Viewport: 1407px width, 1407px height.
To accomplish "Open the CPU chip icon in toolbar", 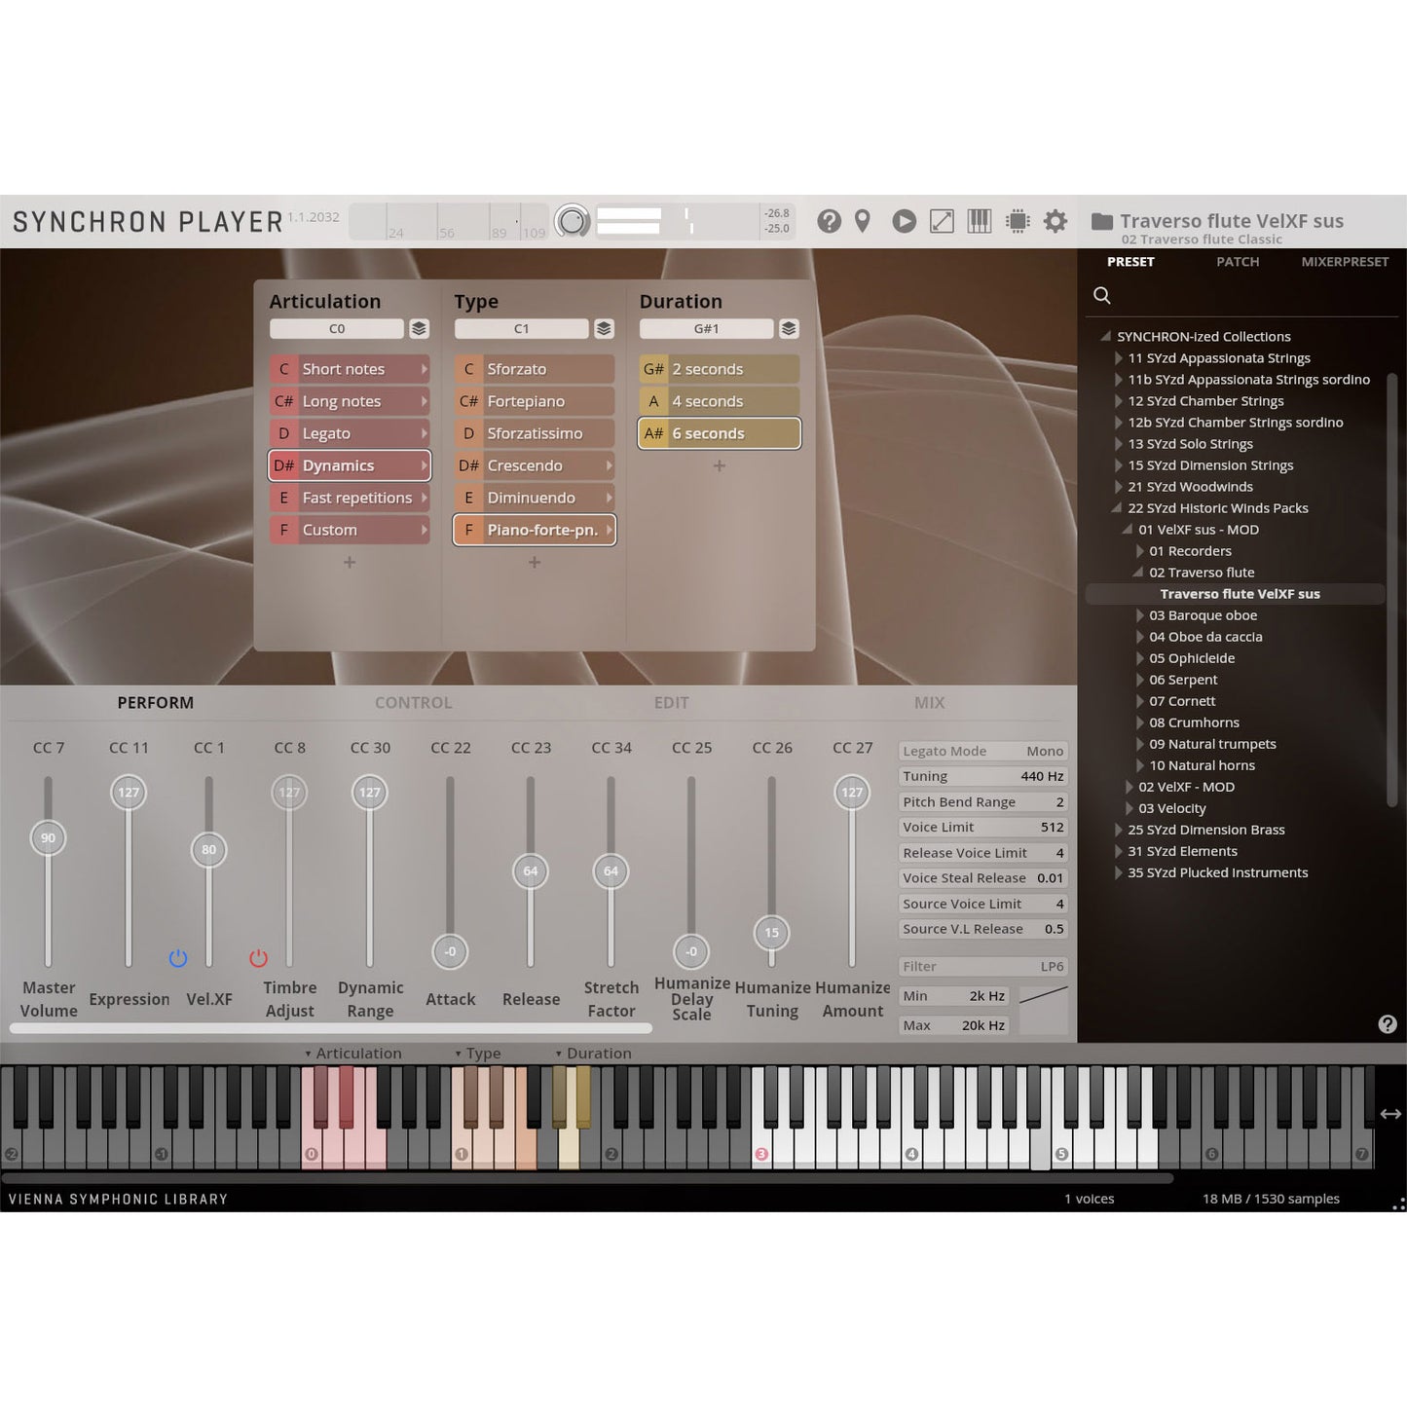I will point(1018,222).
